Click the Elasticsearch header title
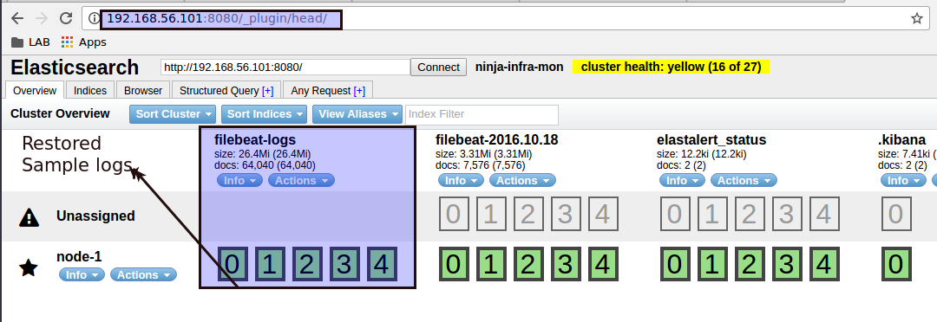937x322 pixels. [75, 68]
